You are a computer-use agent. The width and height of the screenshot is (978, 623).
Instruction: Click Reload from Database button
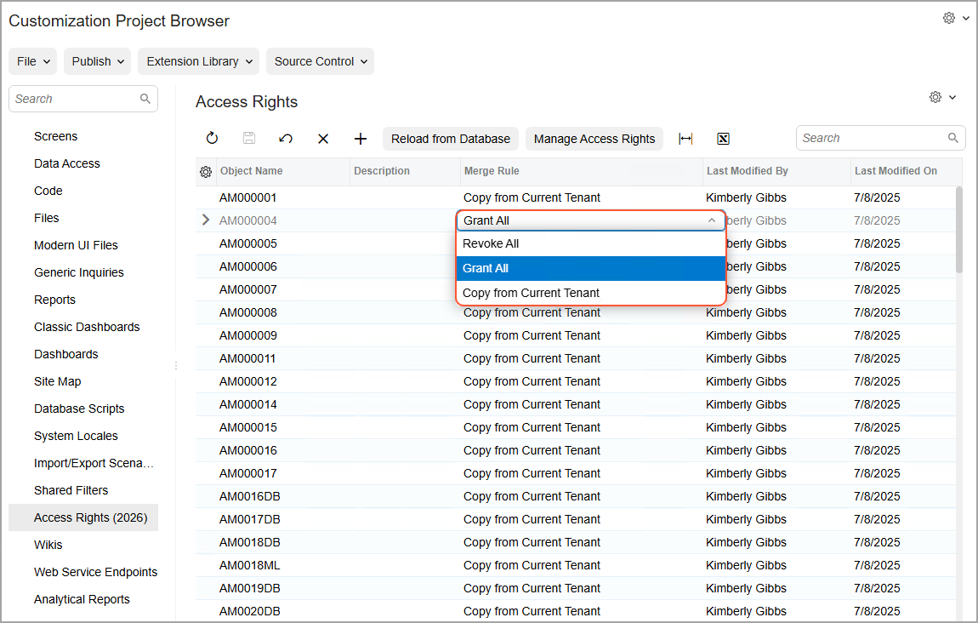point(450,139)
